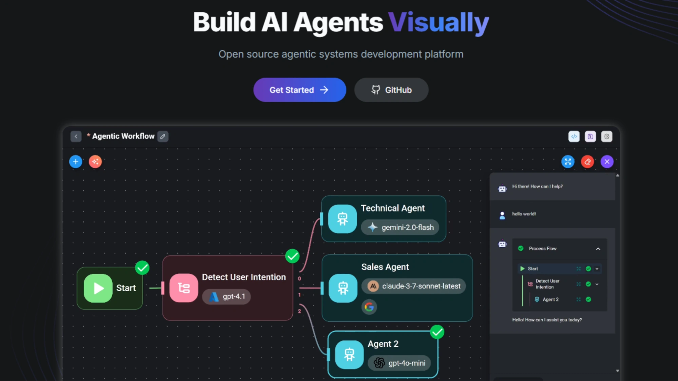Click the claude-3-7-sonnet-latest model badge
The width and height of the screenshot is (678, 381).
[x=413, y=286]
